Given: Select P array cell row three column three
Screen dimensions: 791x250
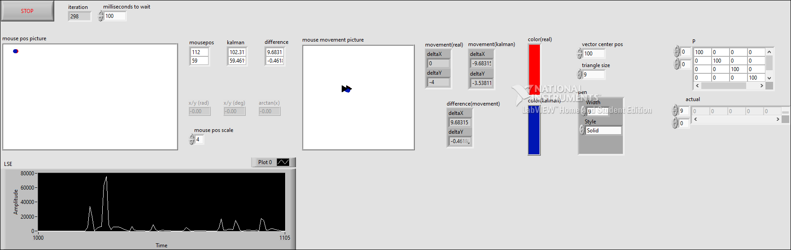Looking at the screenshot, I should tap(739, 69).
